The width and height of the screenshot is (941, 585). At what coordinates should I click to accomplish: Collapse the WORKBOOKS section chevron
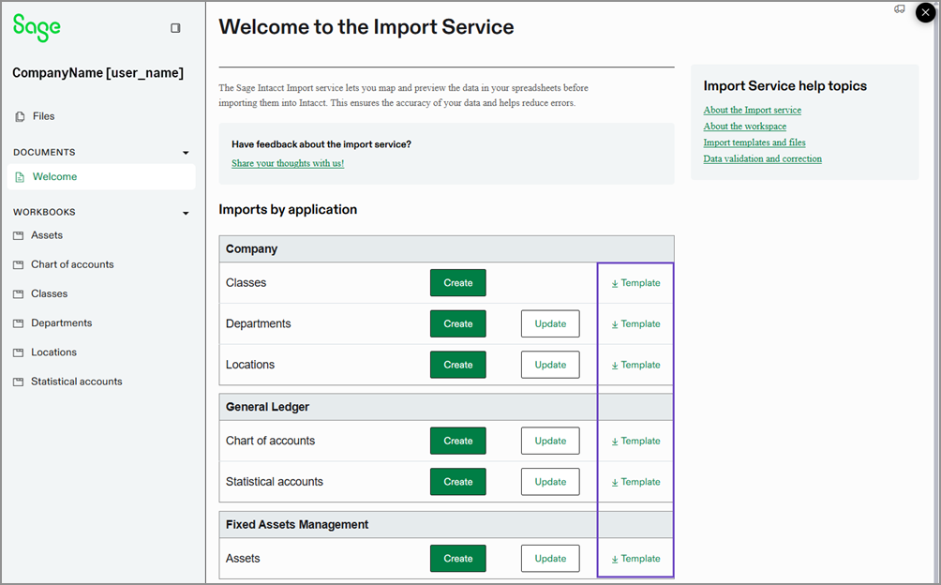point(185,212)
